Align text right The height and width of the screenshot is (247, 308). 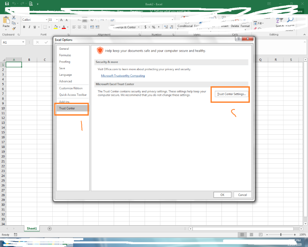point(85,27)
